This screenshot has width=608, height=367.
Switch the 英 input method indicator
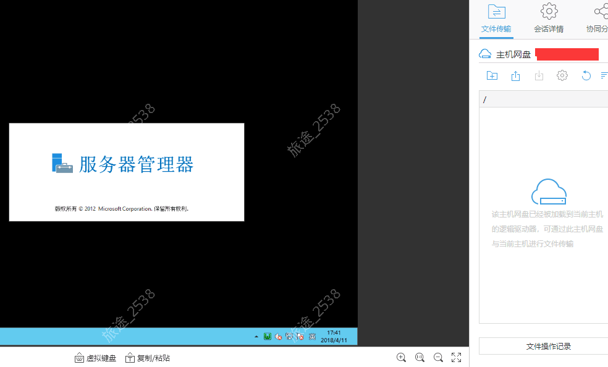click(x=312, y=336)
